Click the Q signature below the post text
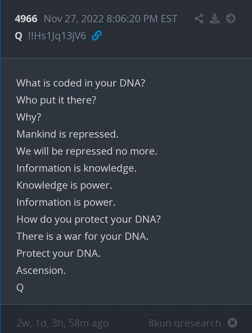Image resolution: width=252 pixels, height=333 pixels. click(20, 288)
